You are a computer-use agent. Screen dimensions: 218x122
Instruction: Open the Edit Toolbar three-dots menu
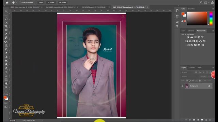6,91
